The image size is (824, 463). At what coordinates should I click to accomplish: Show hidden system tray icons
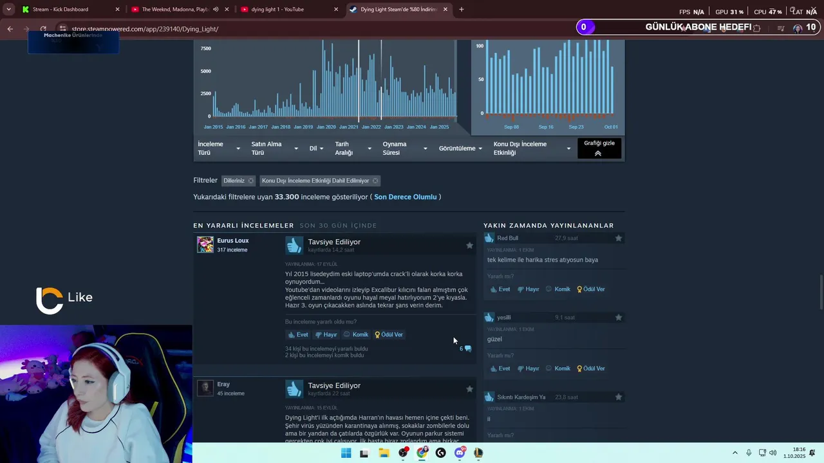click(735, 453)
